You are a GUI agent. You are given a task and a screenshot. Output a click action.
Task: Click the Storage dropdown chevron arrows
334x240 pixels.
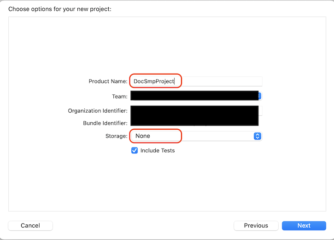(x=258, y=136)
